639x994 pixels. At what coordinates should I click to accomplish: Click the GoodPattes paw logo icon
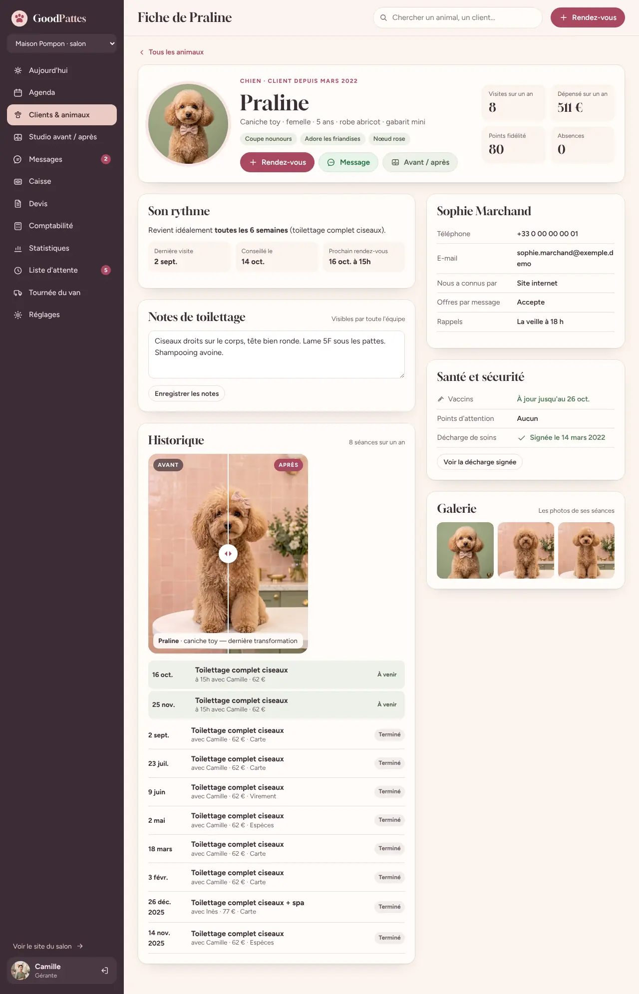tap(19, 18)
